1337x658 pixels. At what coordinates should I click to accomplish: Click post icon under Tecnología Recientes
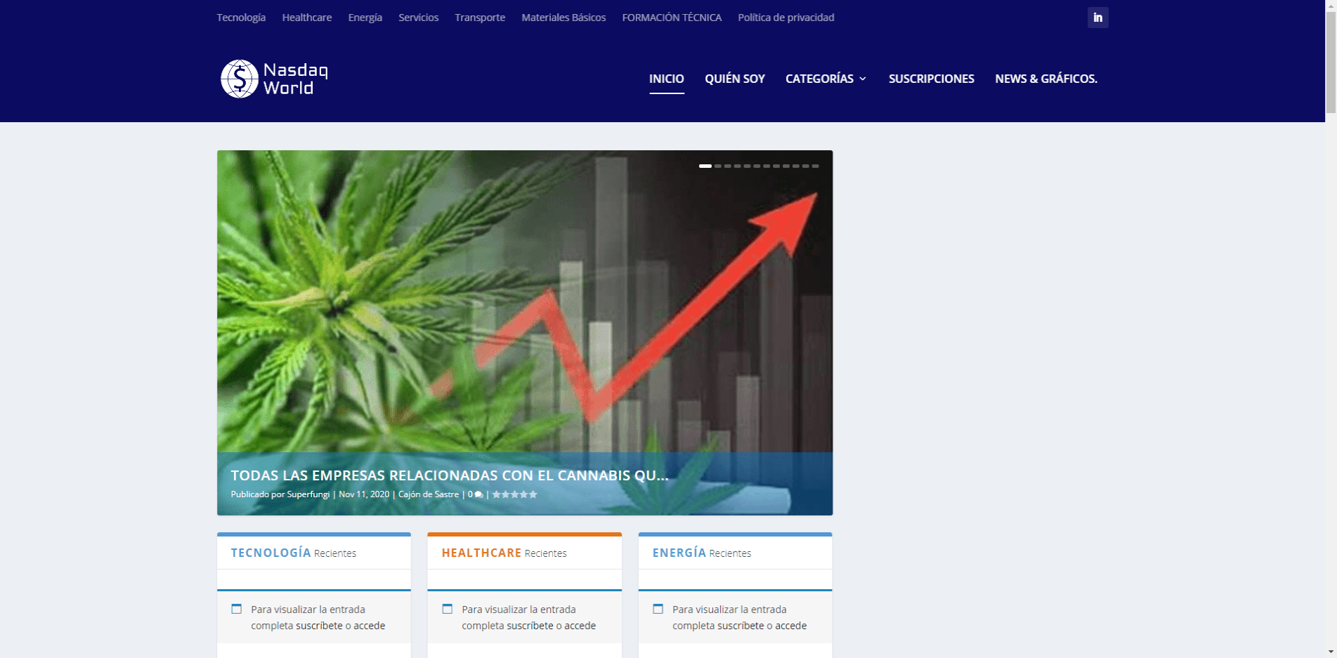point(237,609)
